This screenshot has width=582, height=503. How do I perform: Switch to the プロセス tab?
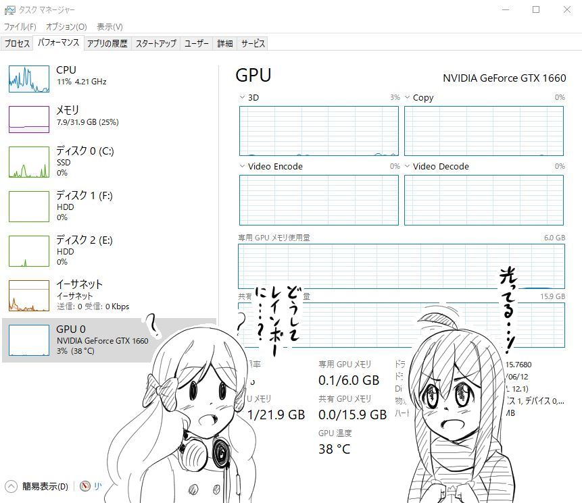pos(17,43)
